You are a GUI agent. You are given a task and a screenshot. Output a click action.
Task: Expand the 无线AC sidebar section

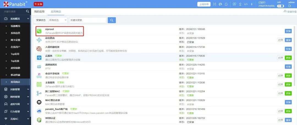click(x=15, y=119)
